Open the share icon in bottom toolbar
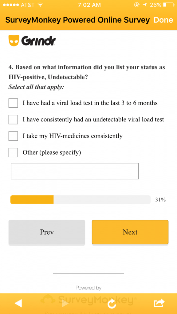Viewport: 177px width, 314px height. pos(159,303)
